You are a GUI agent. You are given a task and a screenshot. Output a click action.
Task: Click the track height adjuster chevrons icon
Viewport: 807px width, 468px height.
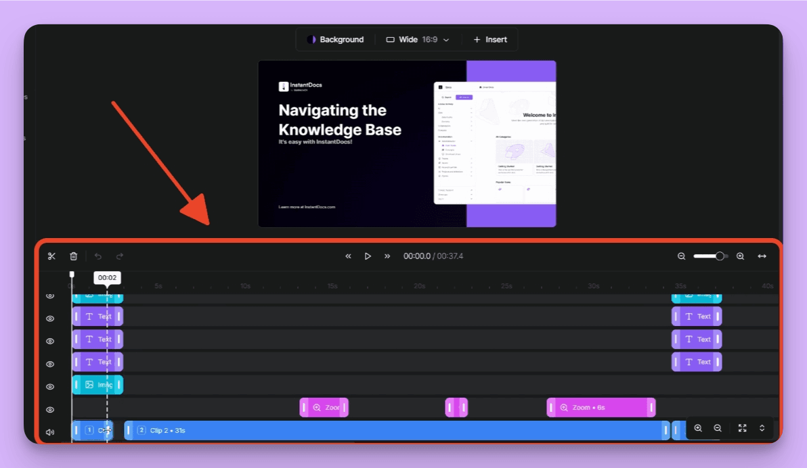point(761,428)
